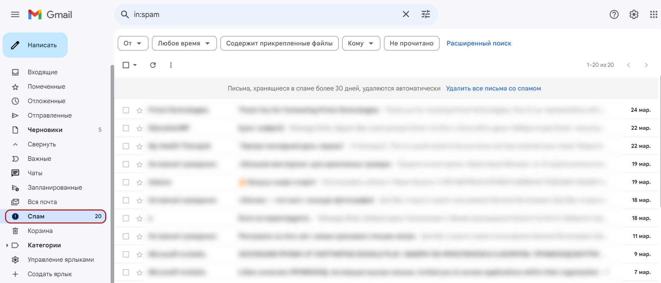
Task: Tick checkbox of the 24 мар. email
Action: tap(126, 110)
